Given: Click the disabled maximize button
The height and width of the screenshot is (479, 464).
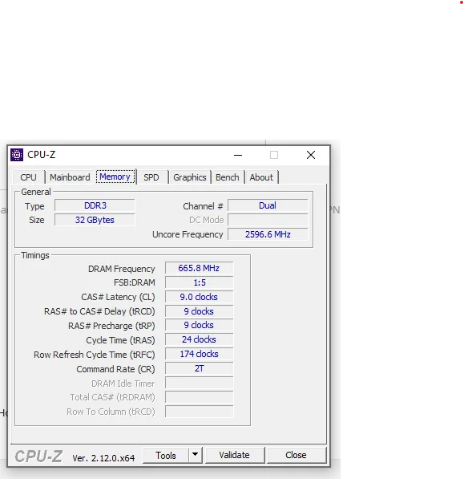Looking at the screenshot, I should click(274, 155).
